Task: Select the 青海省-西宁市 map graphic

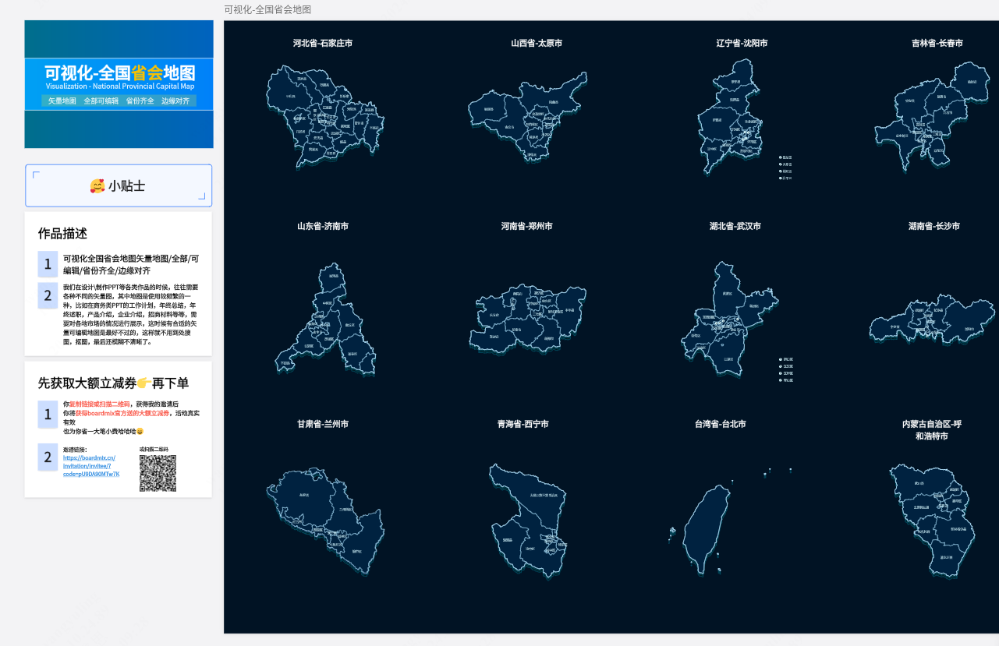Action: tap(528, 521)
